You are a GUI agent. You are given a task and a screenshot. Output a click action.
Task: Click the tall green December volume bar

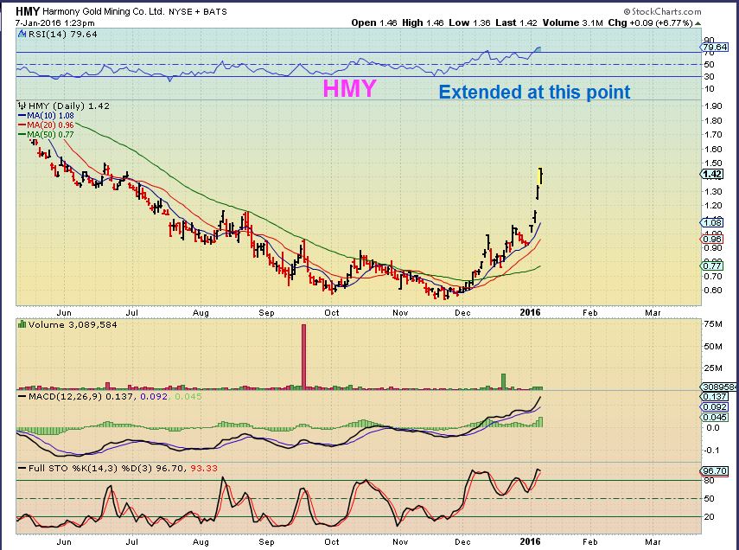pos(503,381)
